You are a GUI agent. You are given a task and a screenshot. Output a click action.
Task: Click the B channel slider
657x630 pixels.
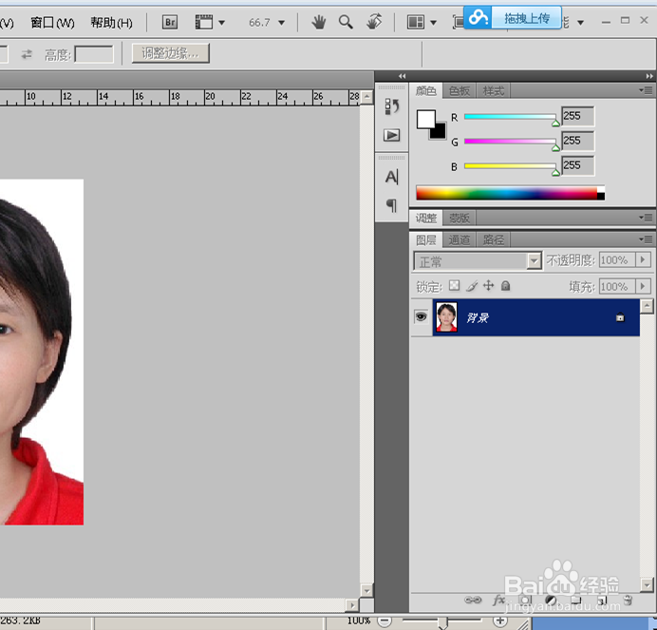[x=510, y=166]
